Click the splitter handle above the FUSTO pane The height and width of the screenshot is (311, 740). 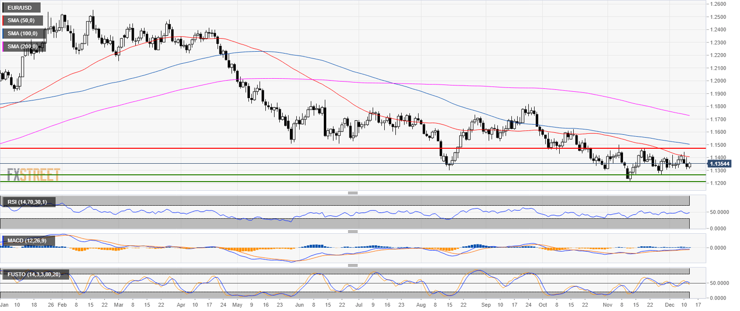click(353, 265)
